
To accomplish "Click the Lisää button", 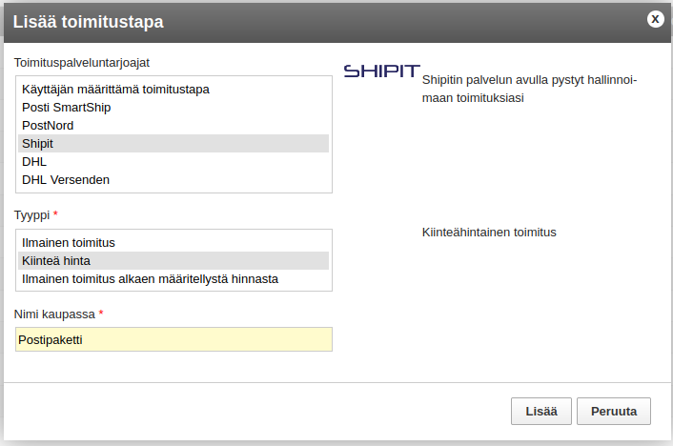I will [540, 412].
